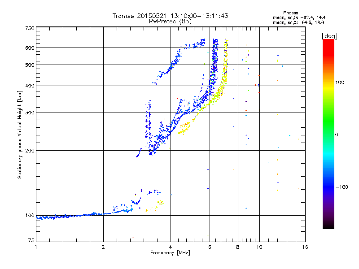Click the colorbar tick label '-100'
Viewport: 359px width, 269px height.
(341, 187)
